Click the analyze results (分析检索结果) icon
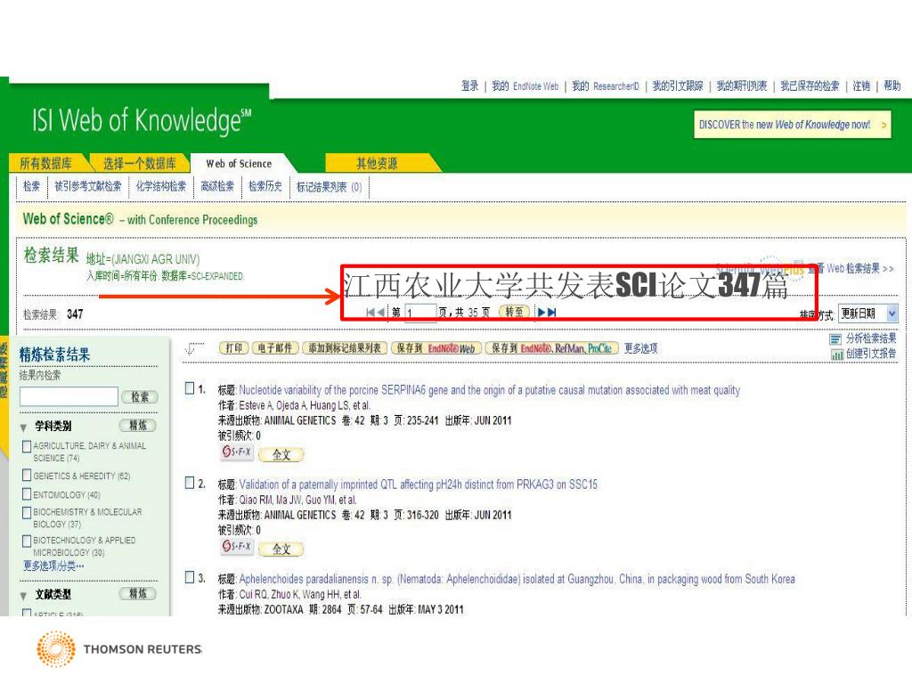Image resolution: width=912 pixels, height=684 pixels. pyautogui.click(x=835, y=339)
